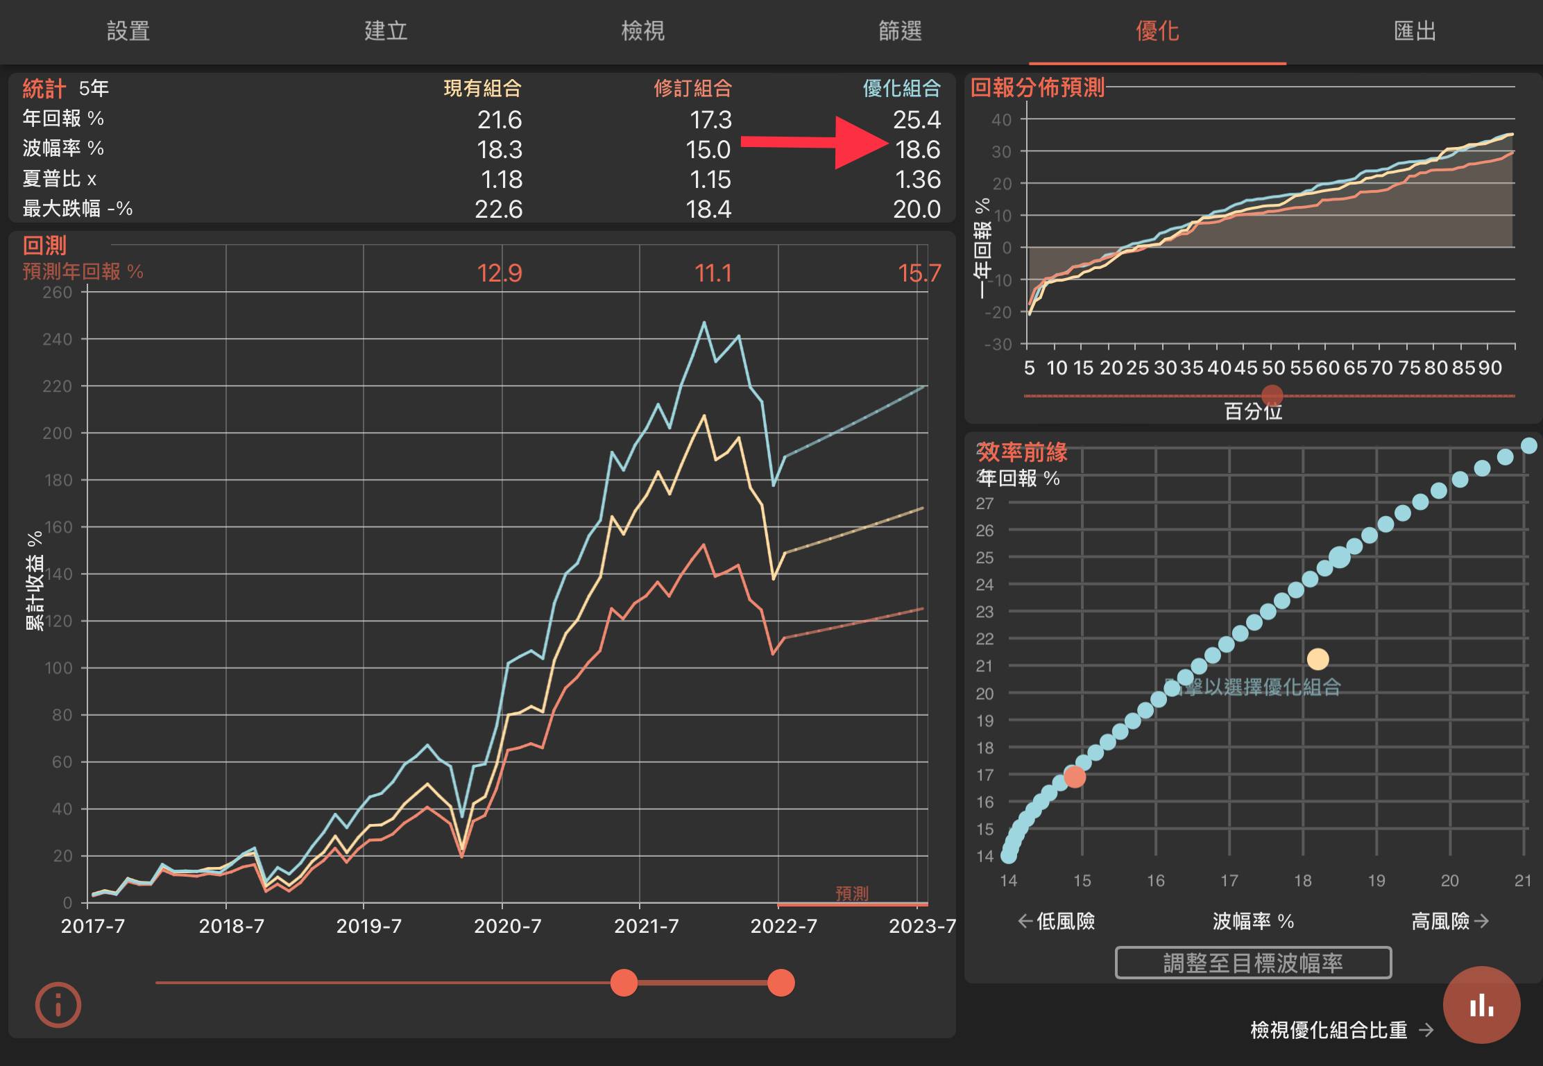This screenshot has height=1066, width=1543.
Task: Click left handle of backtest range slider
Action: (624, 983)
